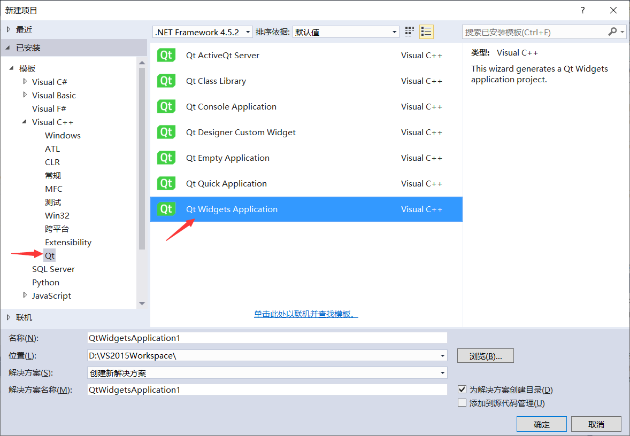Select 测试 template category
Image resolution: width=630 pixels, height=436 pixels.
(52, 202)
